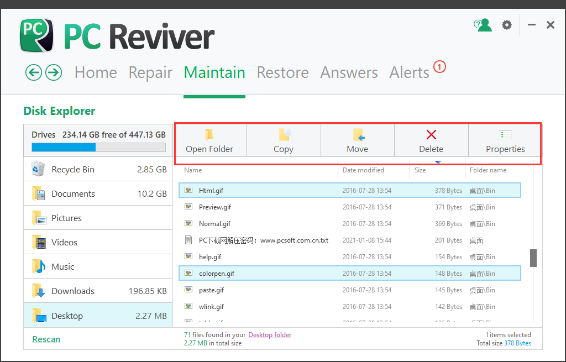This screenshot has width=566, height=362.
Task: Select the Music folder icon
Action: click(39, 267)
